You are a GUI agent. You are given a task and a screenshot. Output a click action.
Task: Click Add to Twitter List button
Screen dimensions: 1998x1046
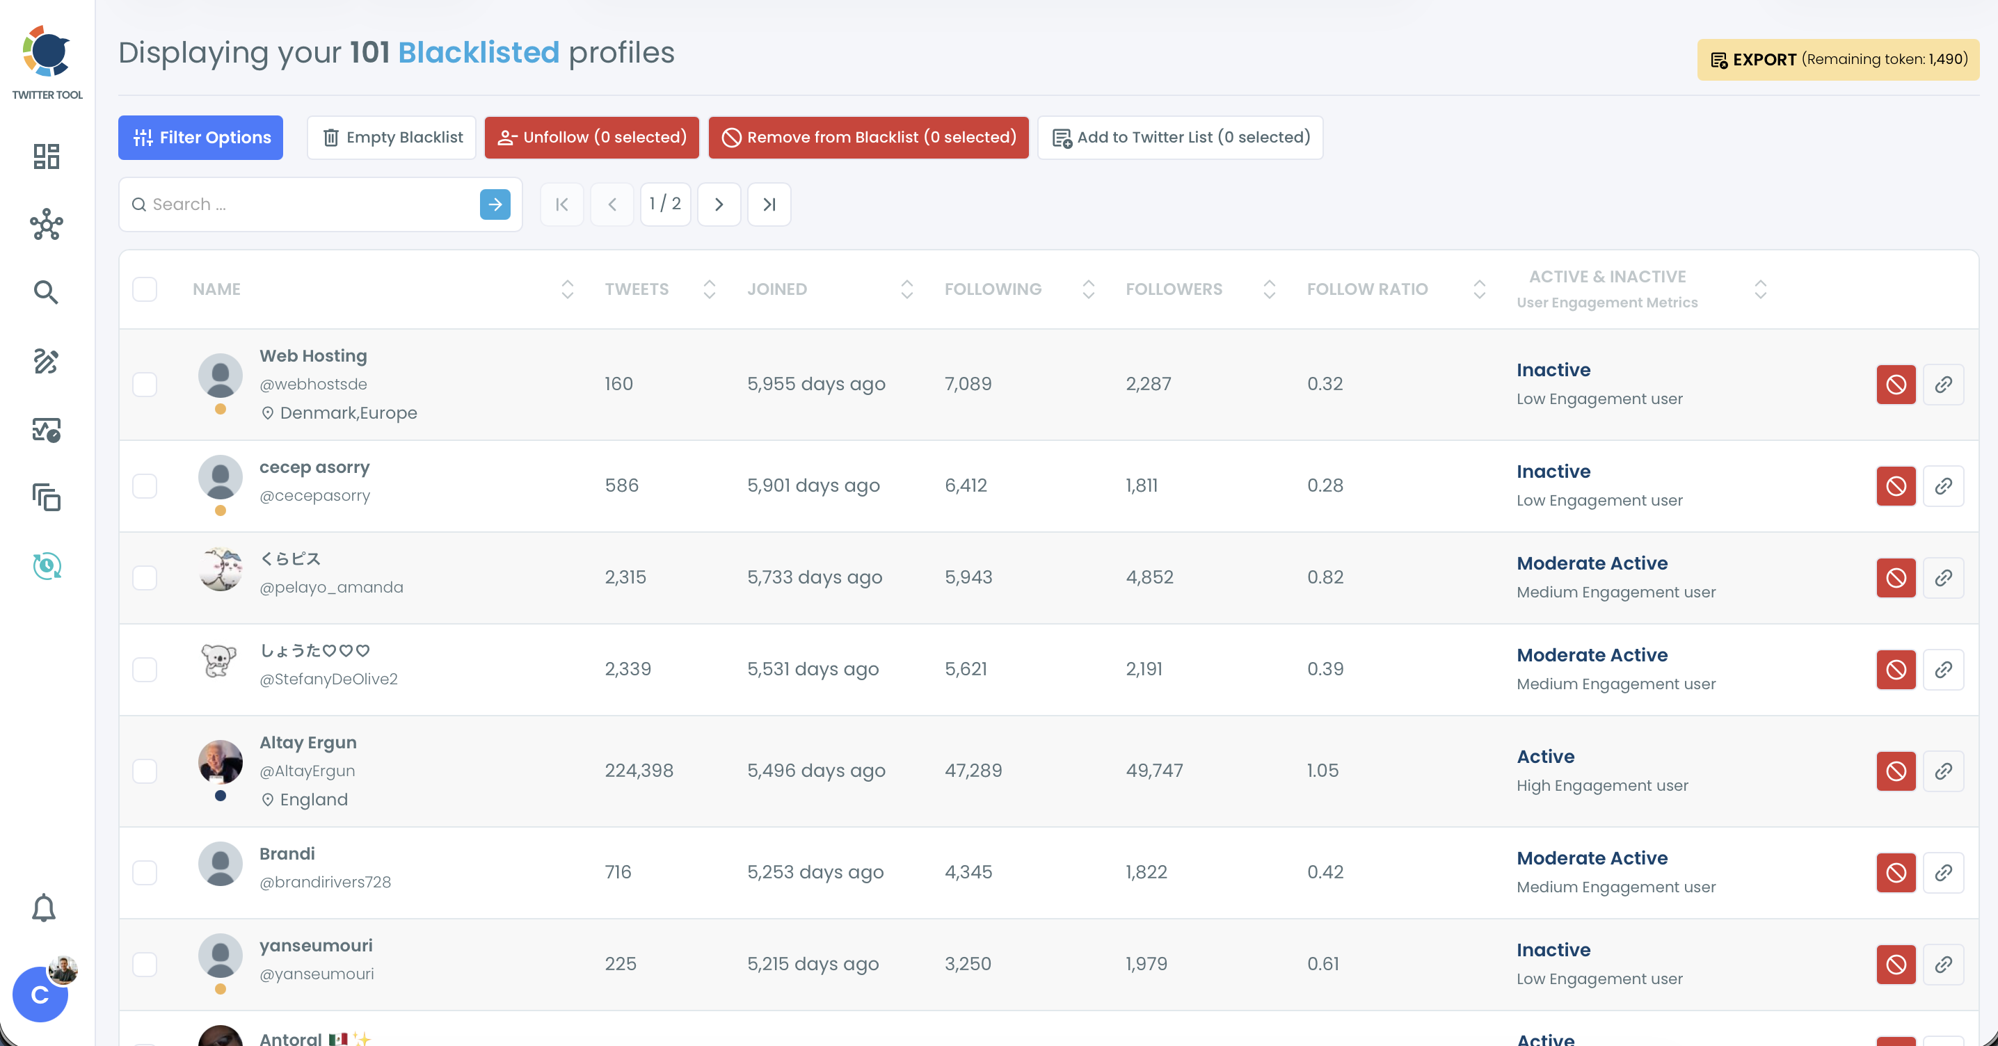[1180, 137]
